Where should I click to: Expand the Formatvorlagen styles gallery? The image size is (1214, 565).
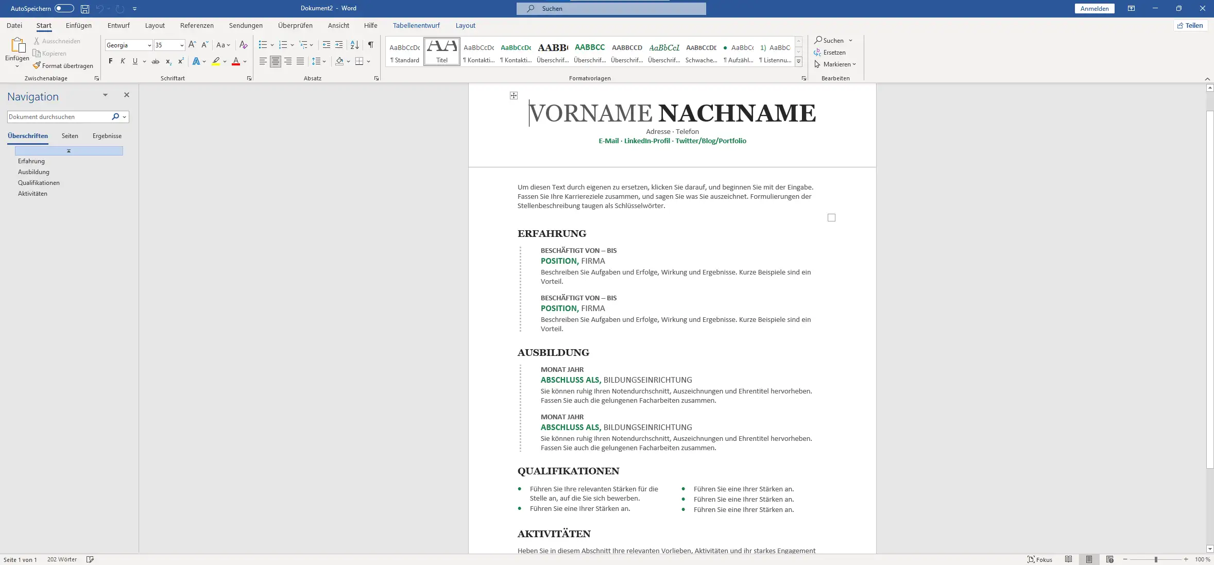pos(798,61)
